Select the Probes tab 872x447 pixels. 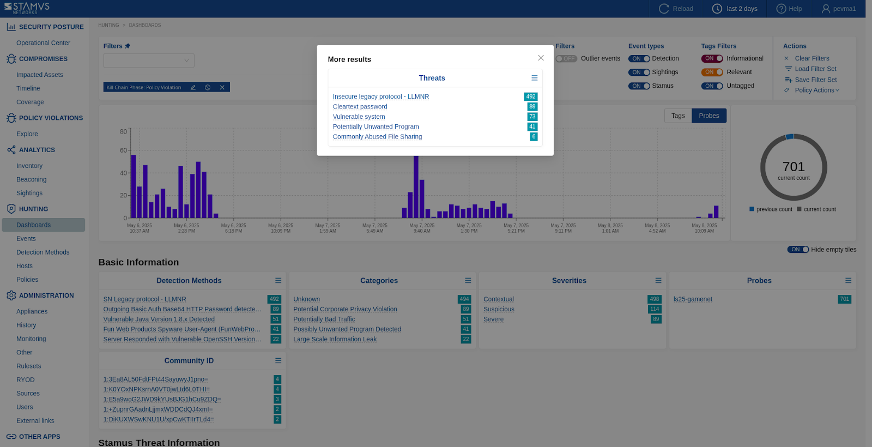[x=708, y=116]
